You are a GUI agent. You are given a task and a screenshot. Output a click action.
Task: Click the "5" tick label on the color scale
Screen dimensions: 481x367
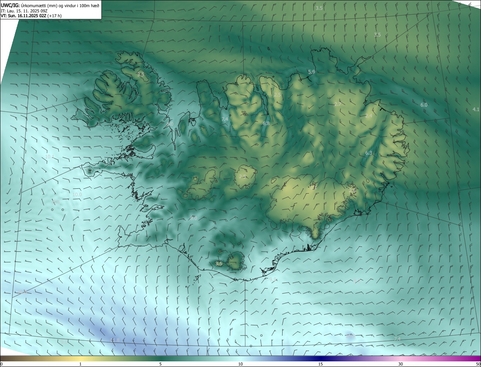[160, 364]
